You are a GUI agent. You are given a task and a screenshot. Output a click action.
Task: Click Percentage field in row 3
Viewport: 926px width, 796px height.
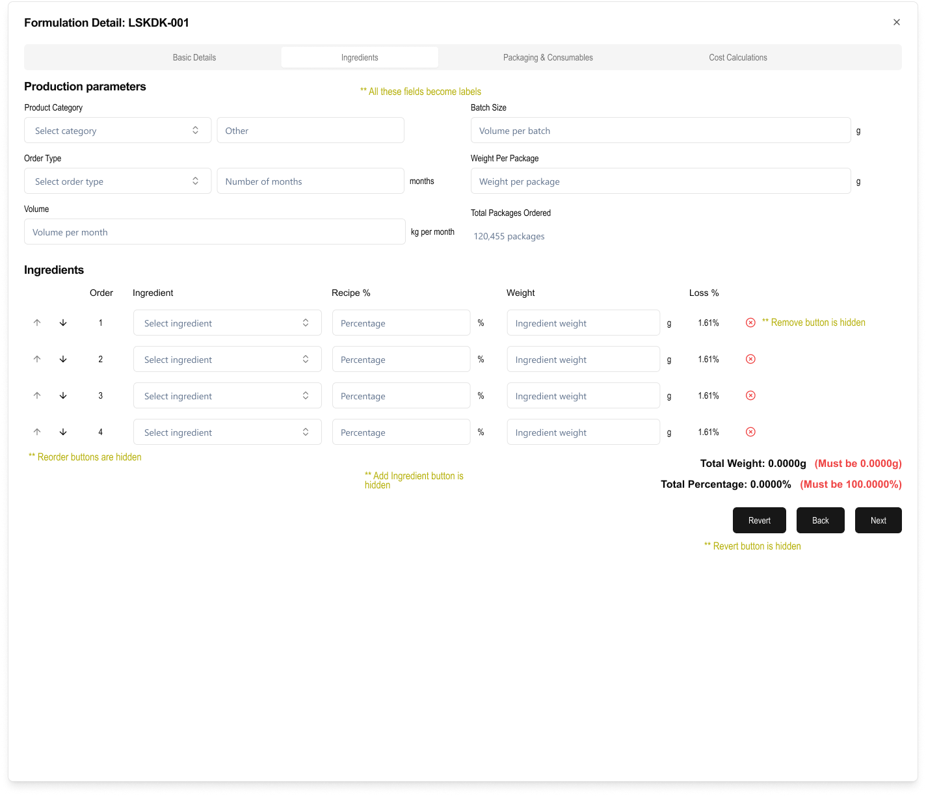point(401,395)
